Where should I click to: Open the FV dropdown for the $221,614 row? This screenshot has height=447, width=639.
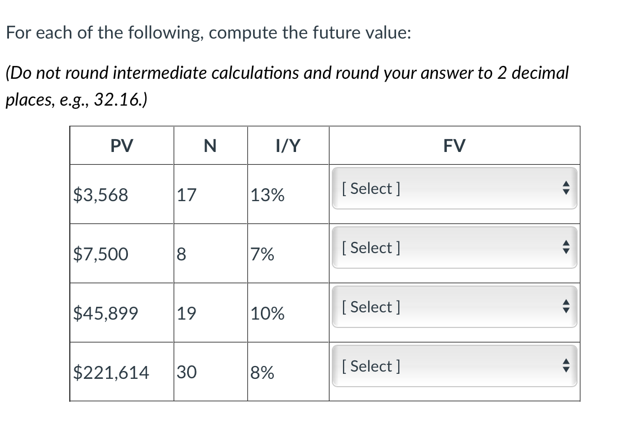point(454,367)
